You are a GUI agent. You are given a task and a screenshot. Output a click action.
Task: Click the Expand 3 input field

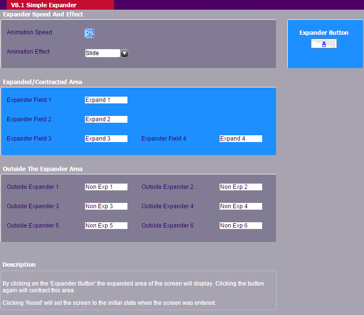106,139
